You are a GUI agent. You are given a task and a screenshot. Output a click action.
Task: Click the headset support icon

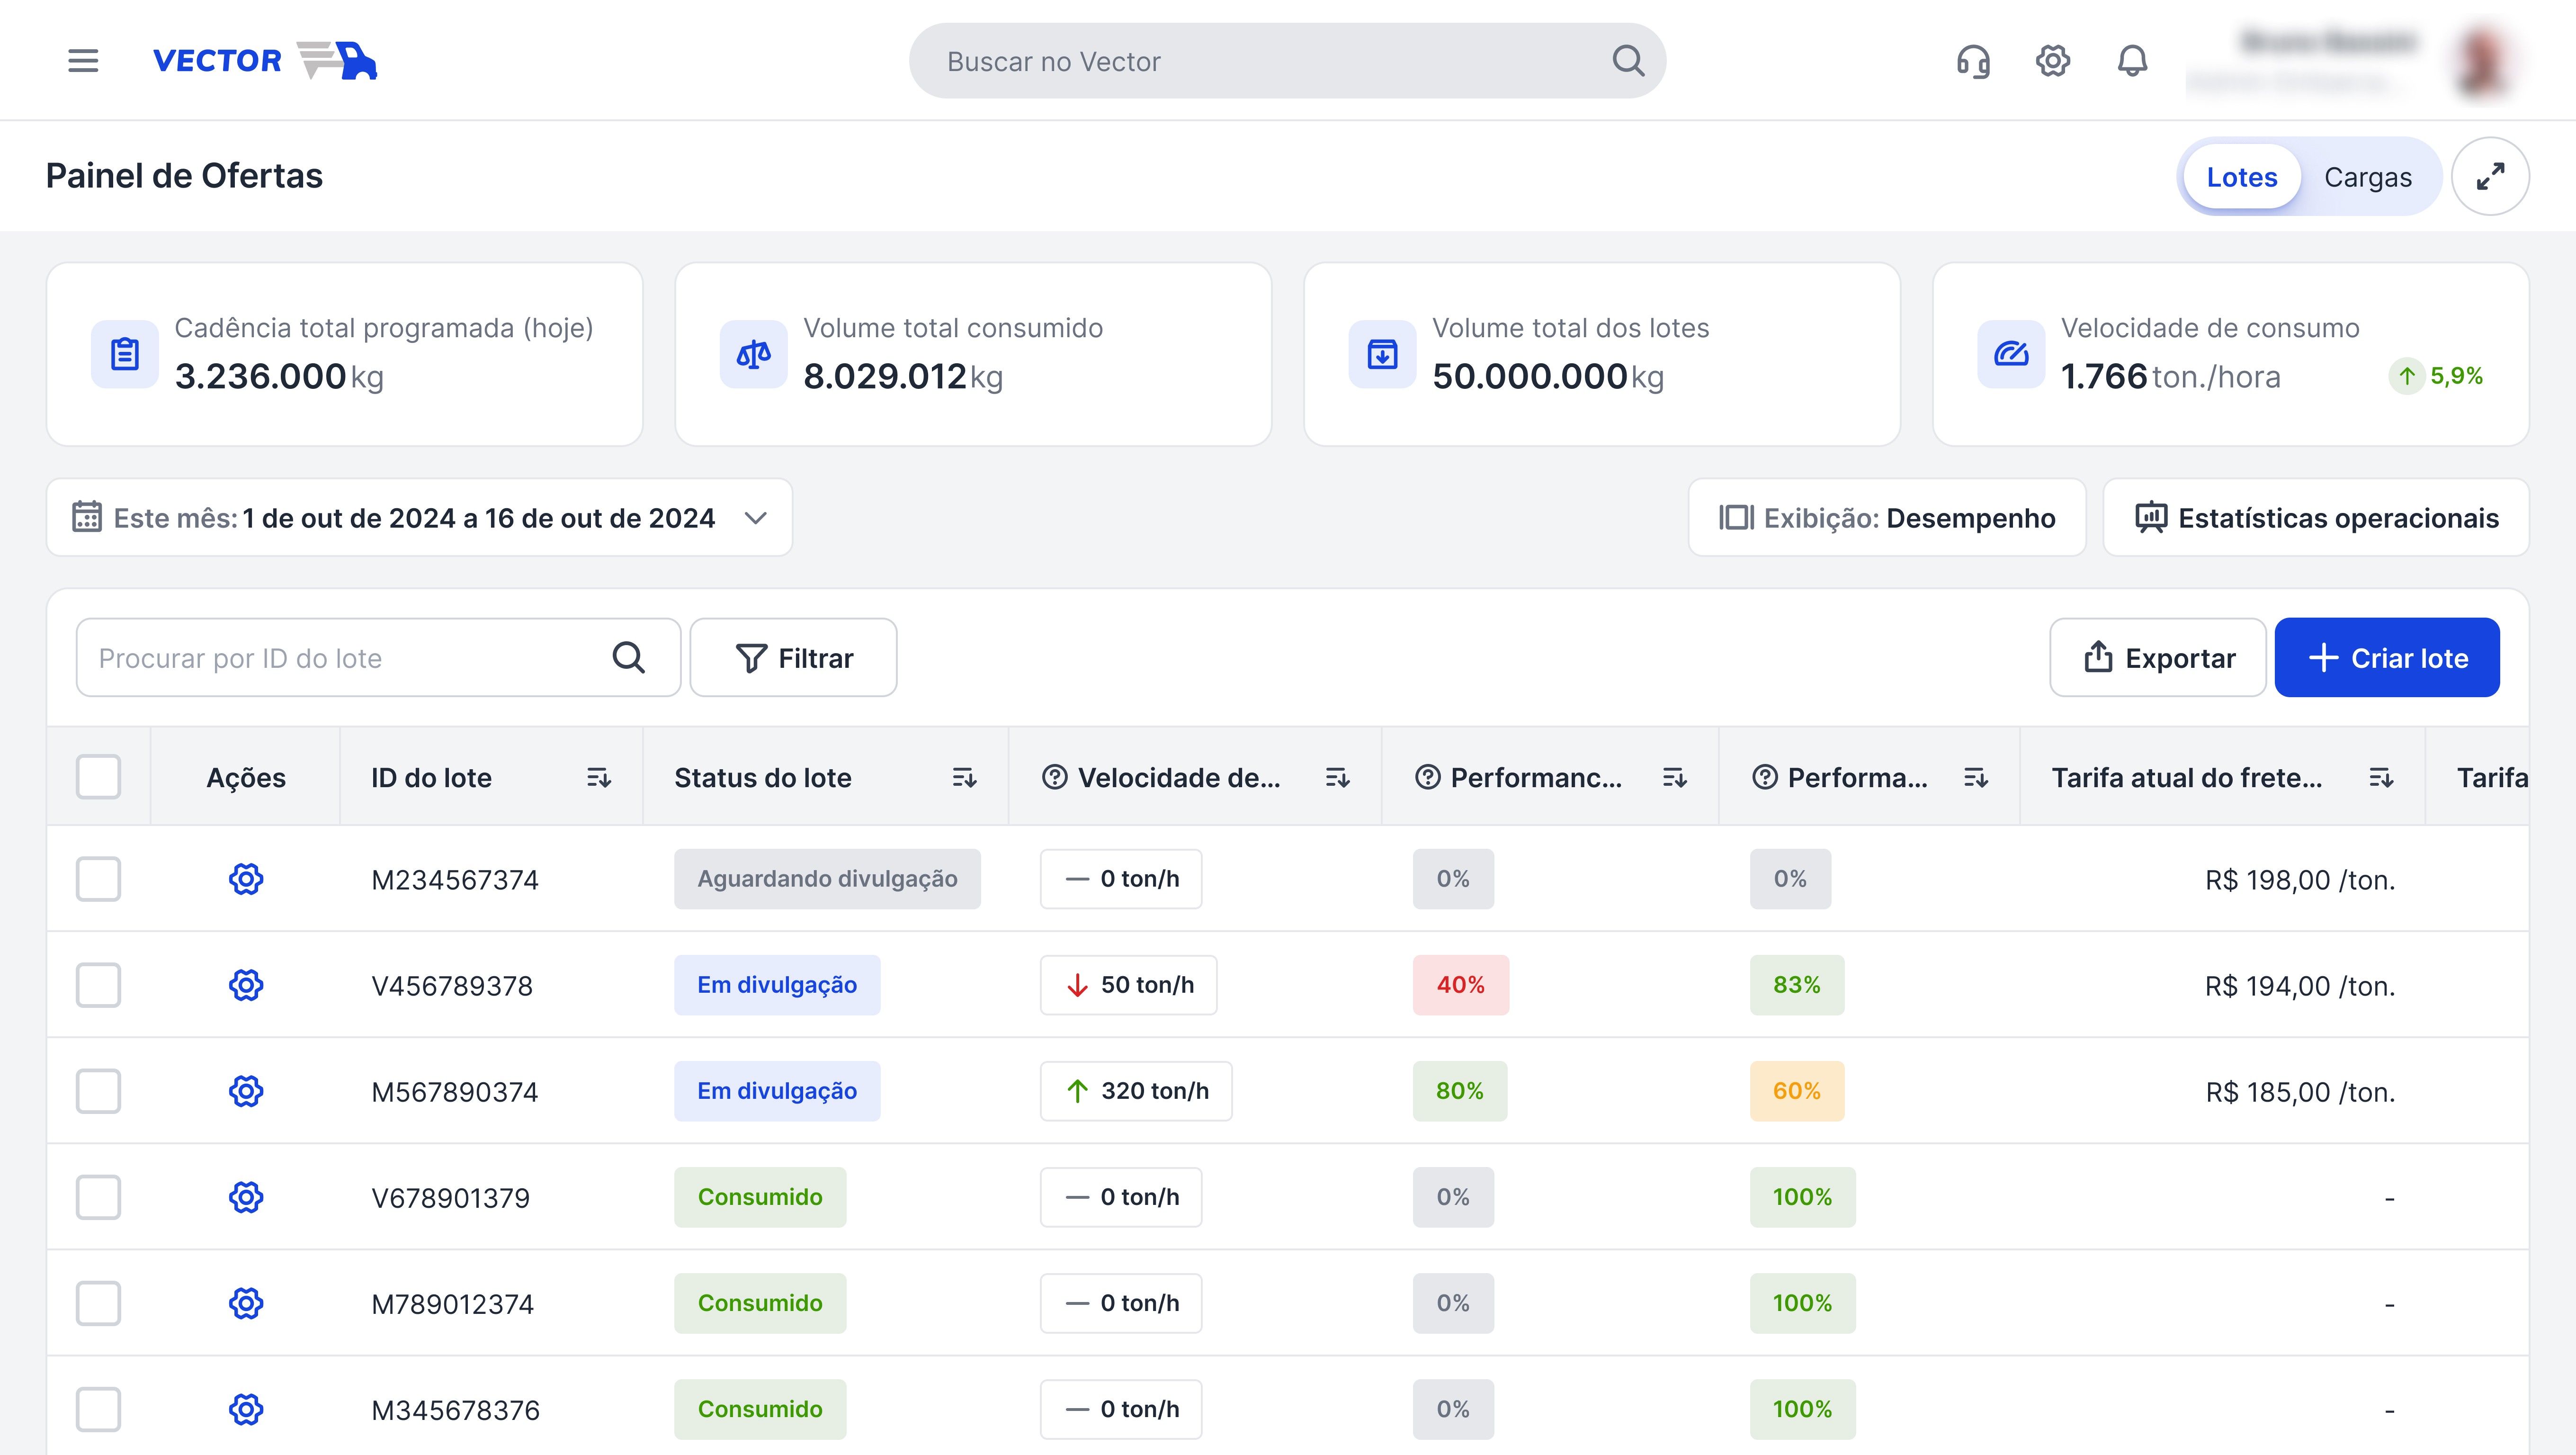click(x=1973, y=61)
